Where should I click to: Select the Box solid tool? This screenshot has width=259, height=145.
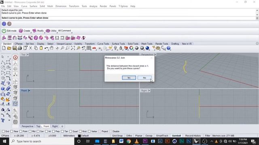[3, 89]
